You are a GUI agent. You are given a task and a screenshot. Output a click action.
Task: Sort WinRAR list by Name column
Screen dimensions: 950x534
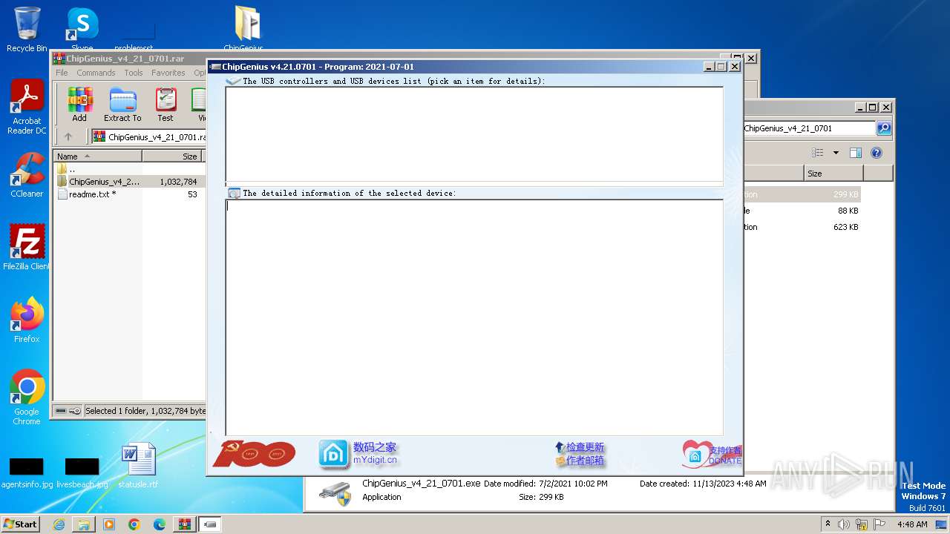pyautogui.click(x=97, y=156)
